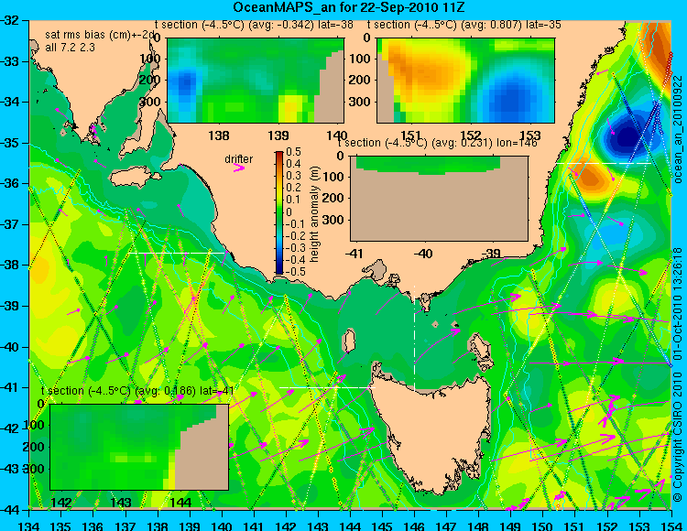Open the lat=-35 temperature section inset plot

465,81
